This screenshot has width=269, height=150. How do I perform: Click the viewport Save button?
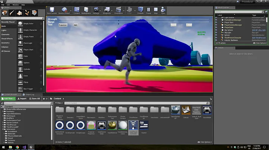tap(173, 25)
